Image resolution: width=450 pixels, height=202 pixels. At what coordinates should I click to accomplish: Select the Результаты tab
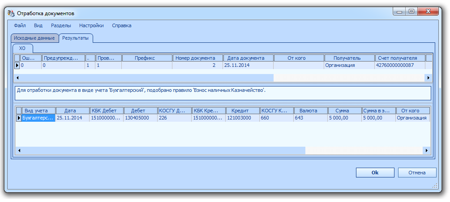coord(76,38)
